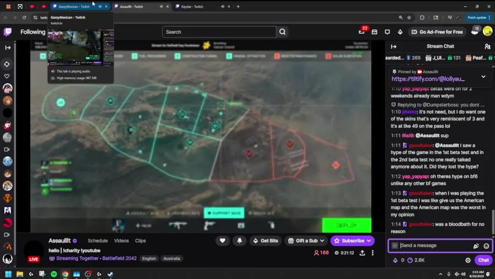Click Go Ad-Free for Free
This screenshot has width=495, height=279.
[x=437, y=32]
